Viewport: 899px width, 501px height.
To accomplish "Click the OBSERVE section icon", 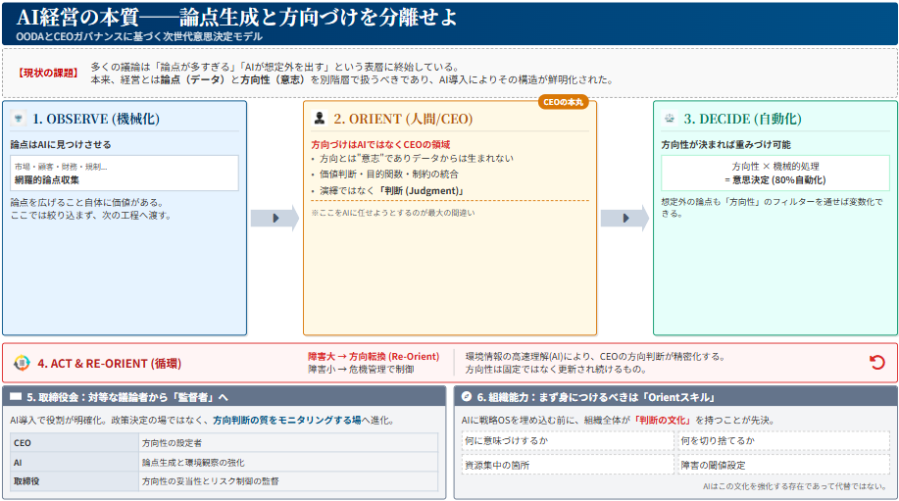I will 19,119.
